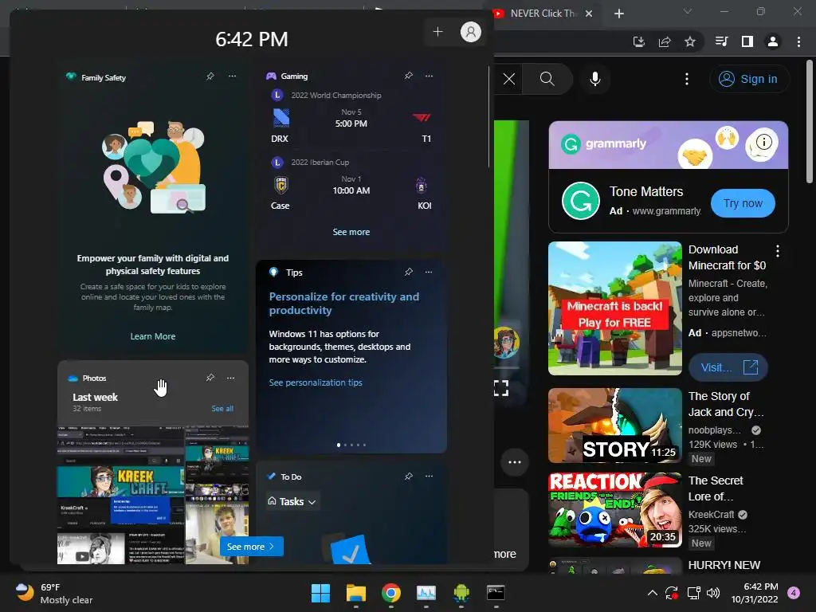Screen dimensions: 816x612
Task: Open Tips widget more options
Action: point(429,273)
